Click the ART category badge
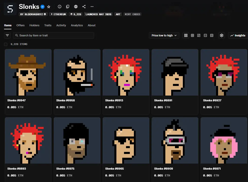Viewport: 248px width, 182px height. pos(118,14)
